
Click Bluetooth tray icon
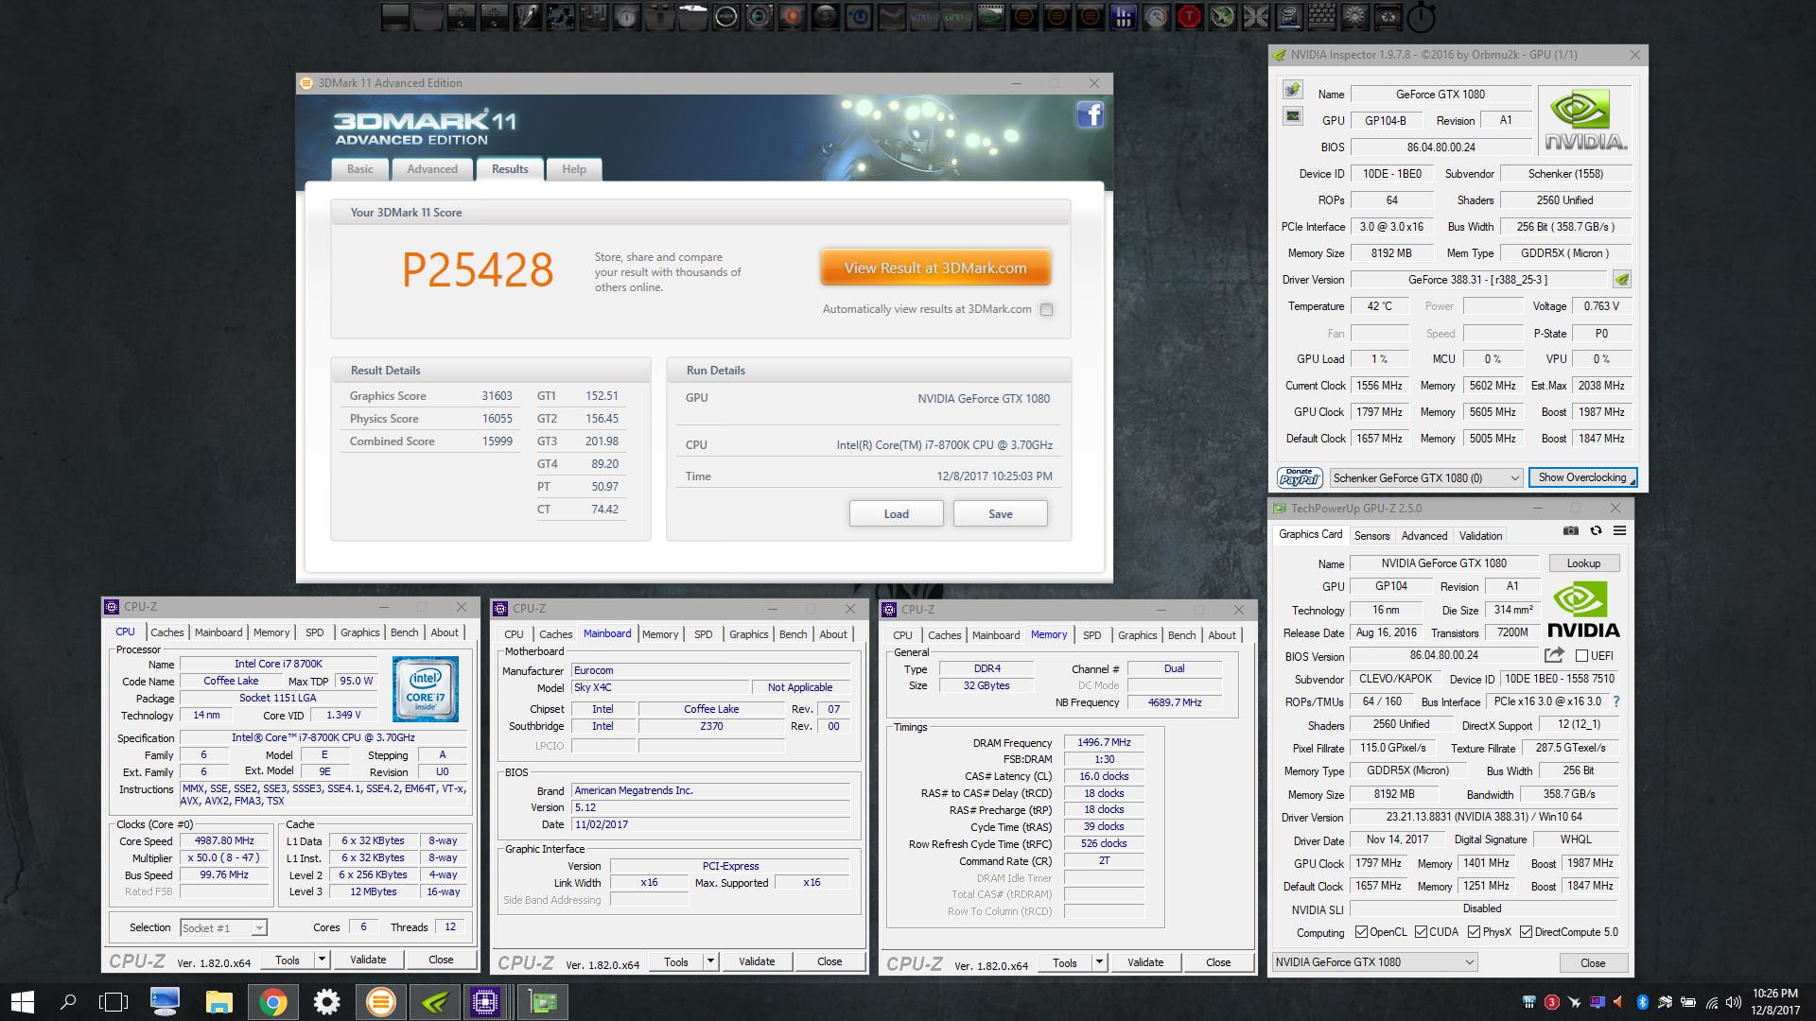click(x=1643, y=1002)
